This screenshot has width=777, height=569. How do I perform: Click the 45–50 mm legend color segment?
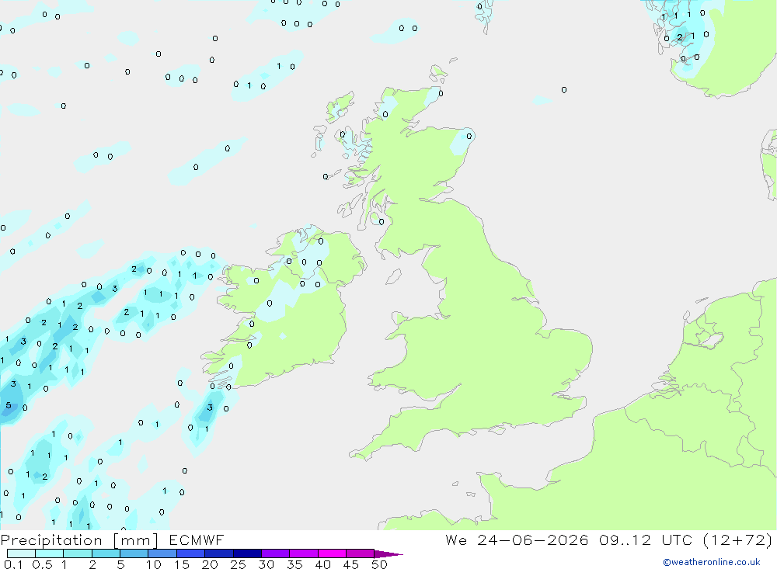tap(361, 553)
